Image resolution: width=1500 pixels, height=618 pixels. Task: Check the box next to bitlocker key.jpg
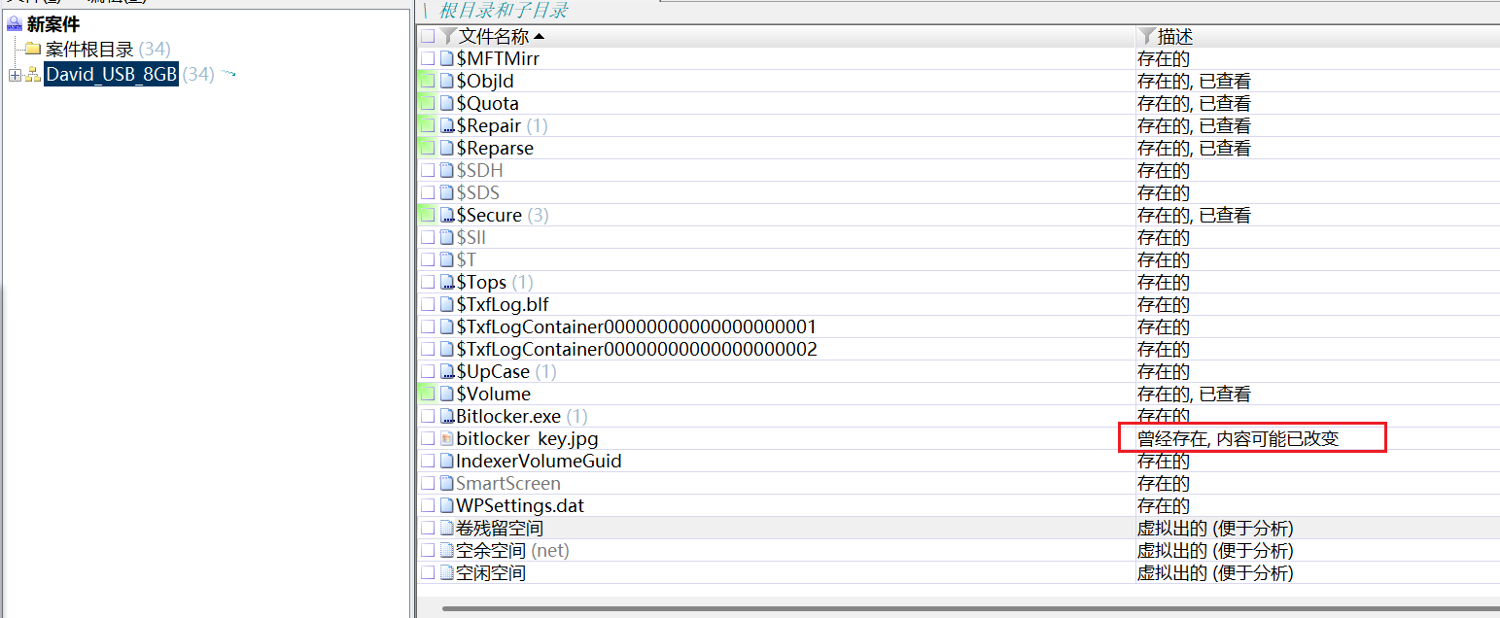click(428, 439)
